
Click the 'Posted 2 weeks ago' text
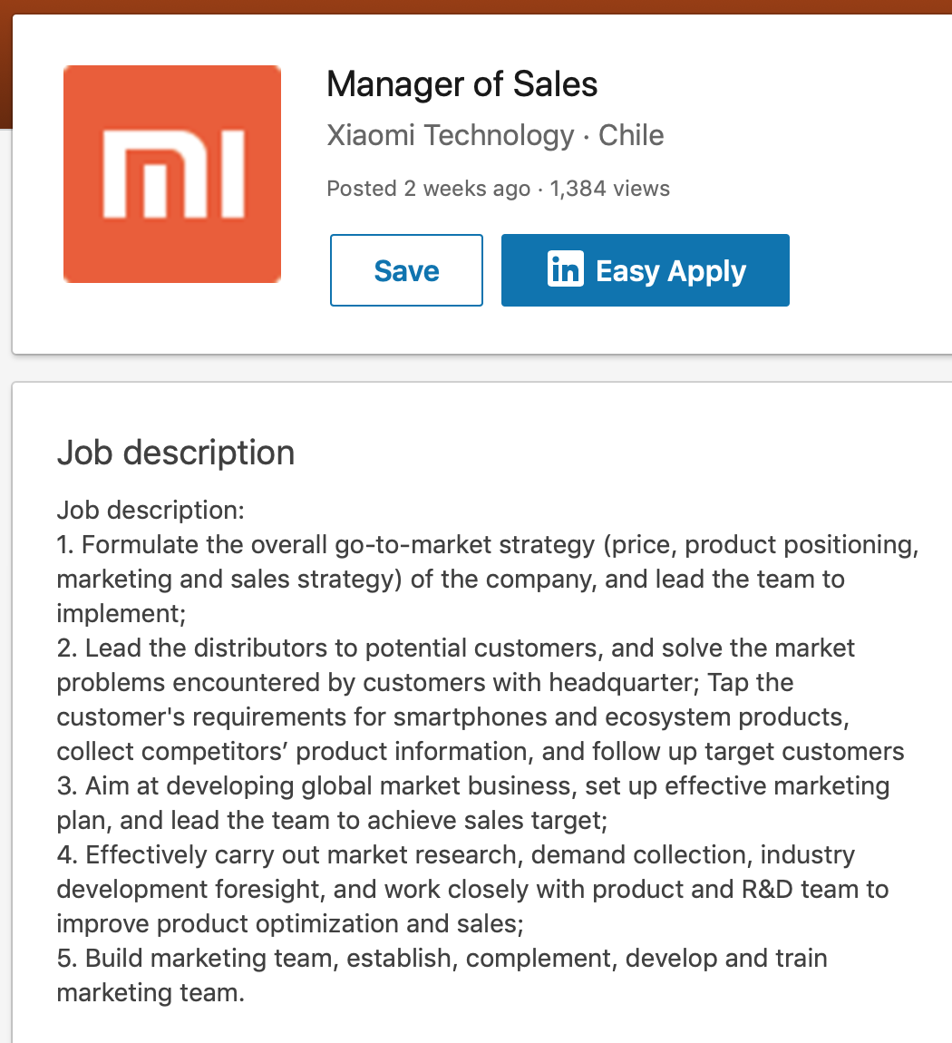[428, 189]
